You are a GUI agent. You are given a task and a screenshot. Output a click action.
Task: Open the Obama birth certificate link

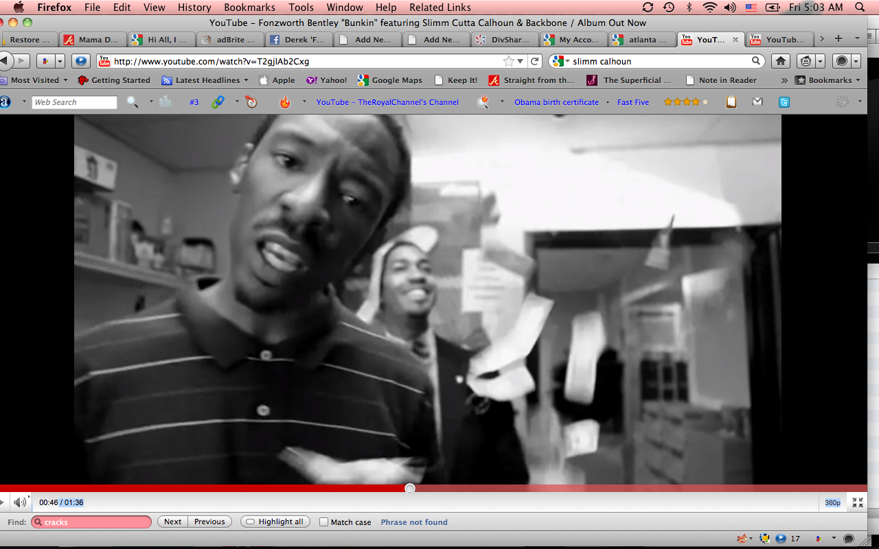[556, 102]
